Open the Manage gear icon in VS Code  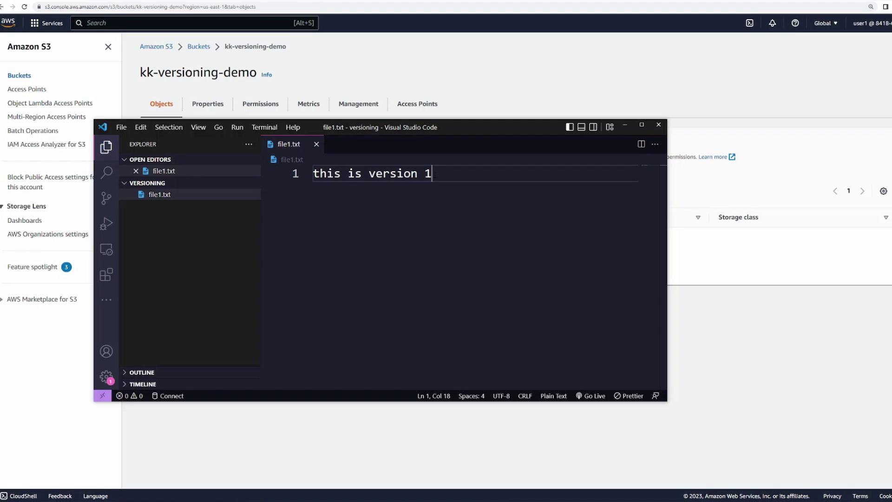(x=106, y=376)
